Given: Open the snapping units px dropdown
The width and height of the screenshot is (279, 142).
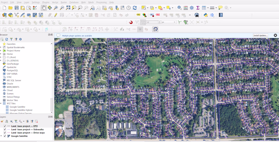Looking at the screenshot, I should [169, 22].
